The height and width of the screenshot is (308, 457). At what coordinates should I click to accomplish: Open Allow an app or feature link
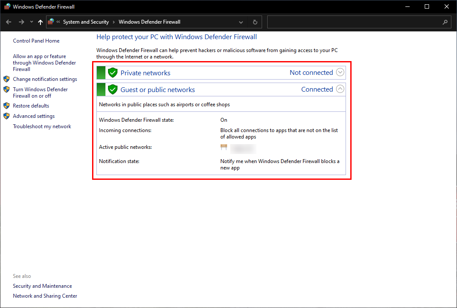pyautogui.click(x=44, y=63)
